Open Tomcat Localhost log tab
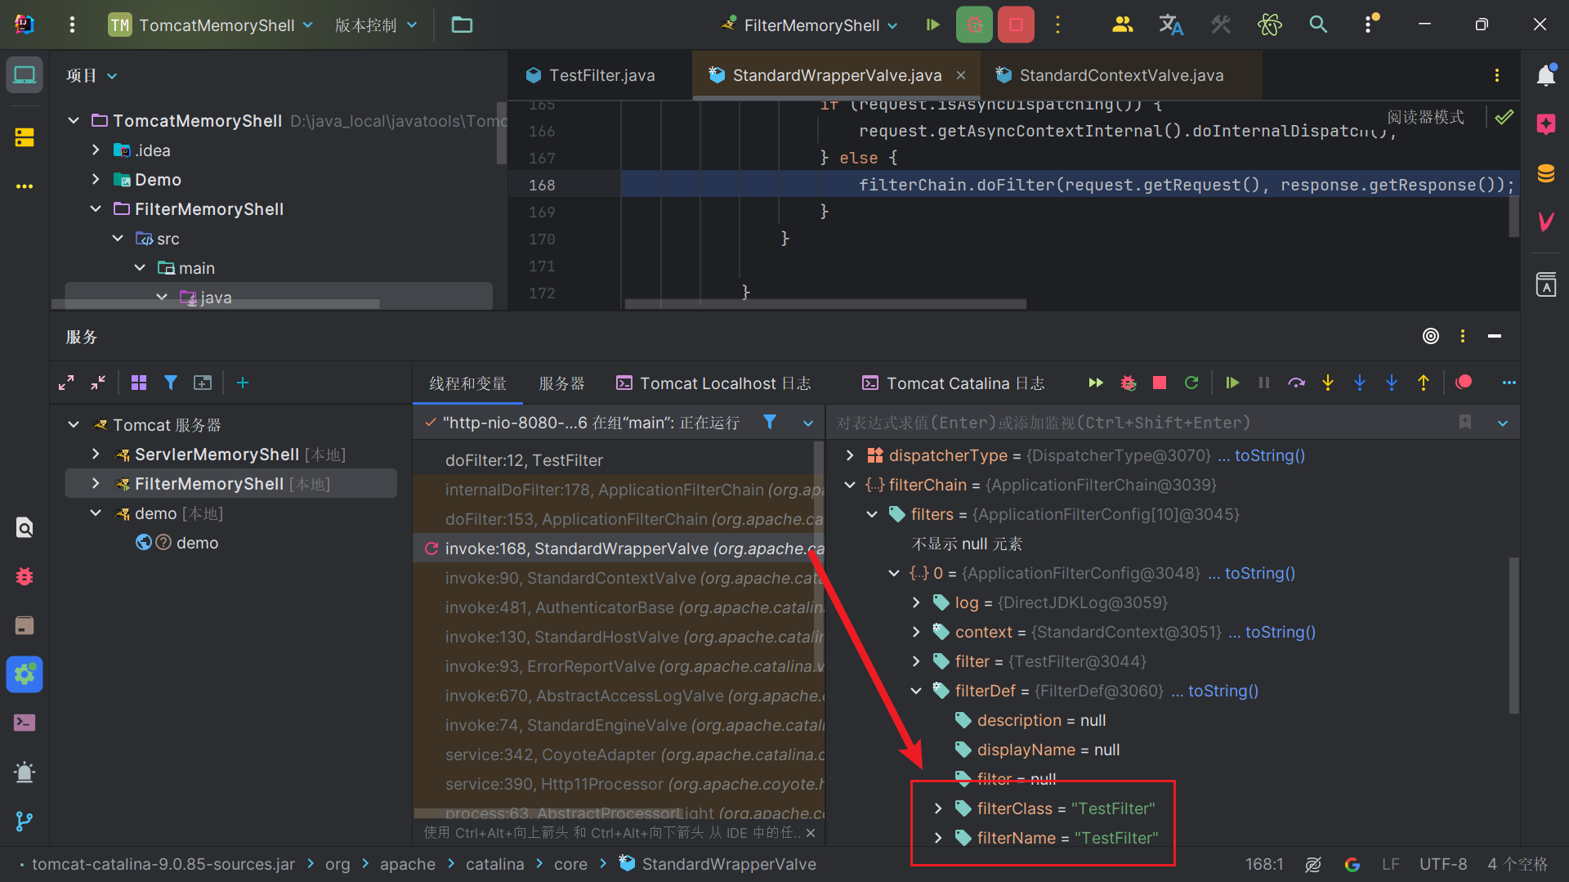 click(713, 383)
